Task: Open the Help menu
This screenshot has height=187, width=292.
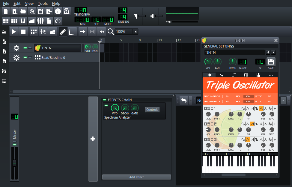Action: (x=56, y=3)
